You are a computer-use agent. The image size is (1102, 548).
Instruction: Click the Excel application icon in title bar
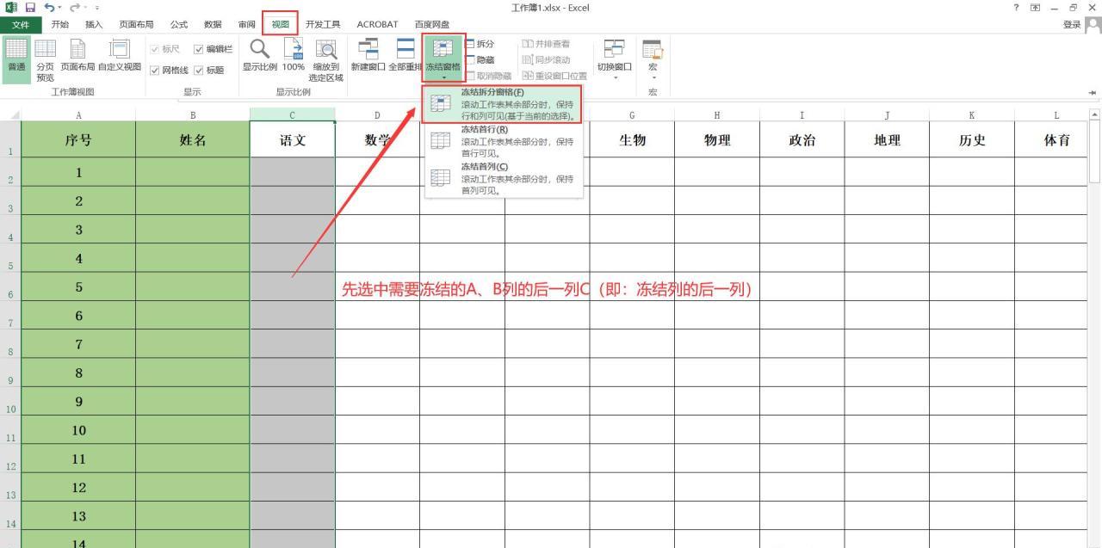[x=10, y=8]
